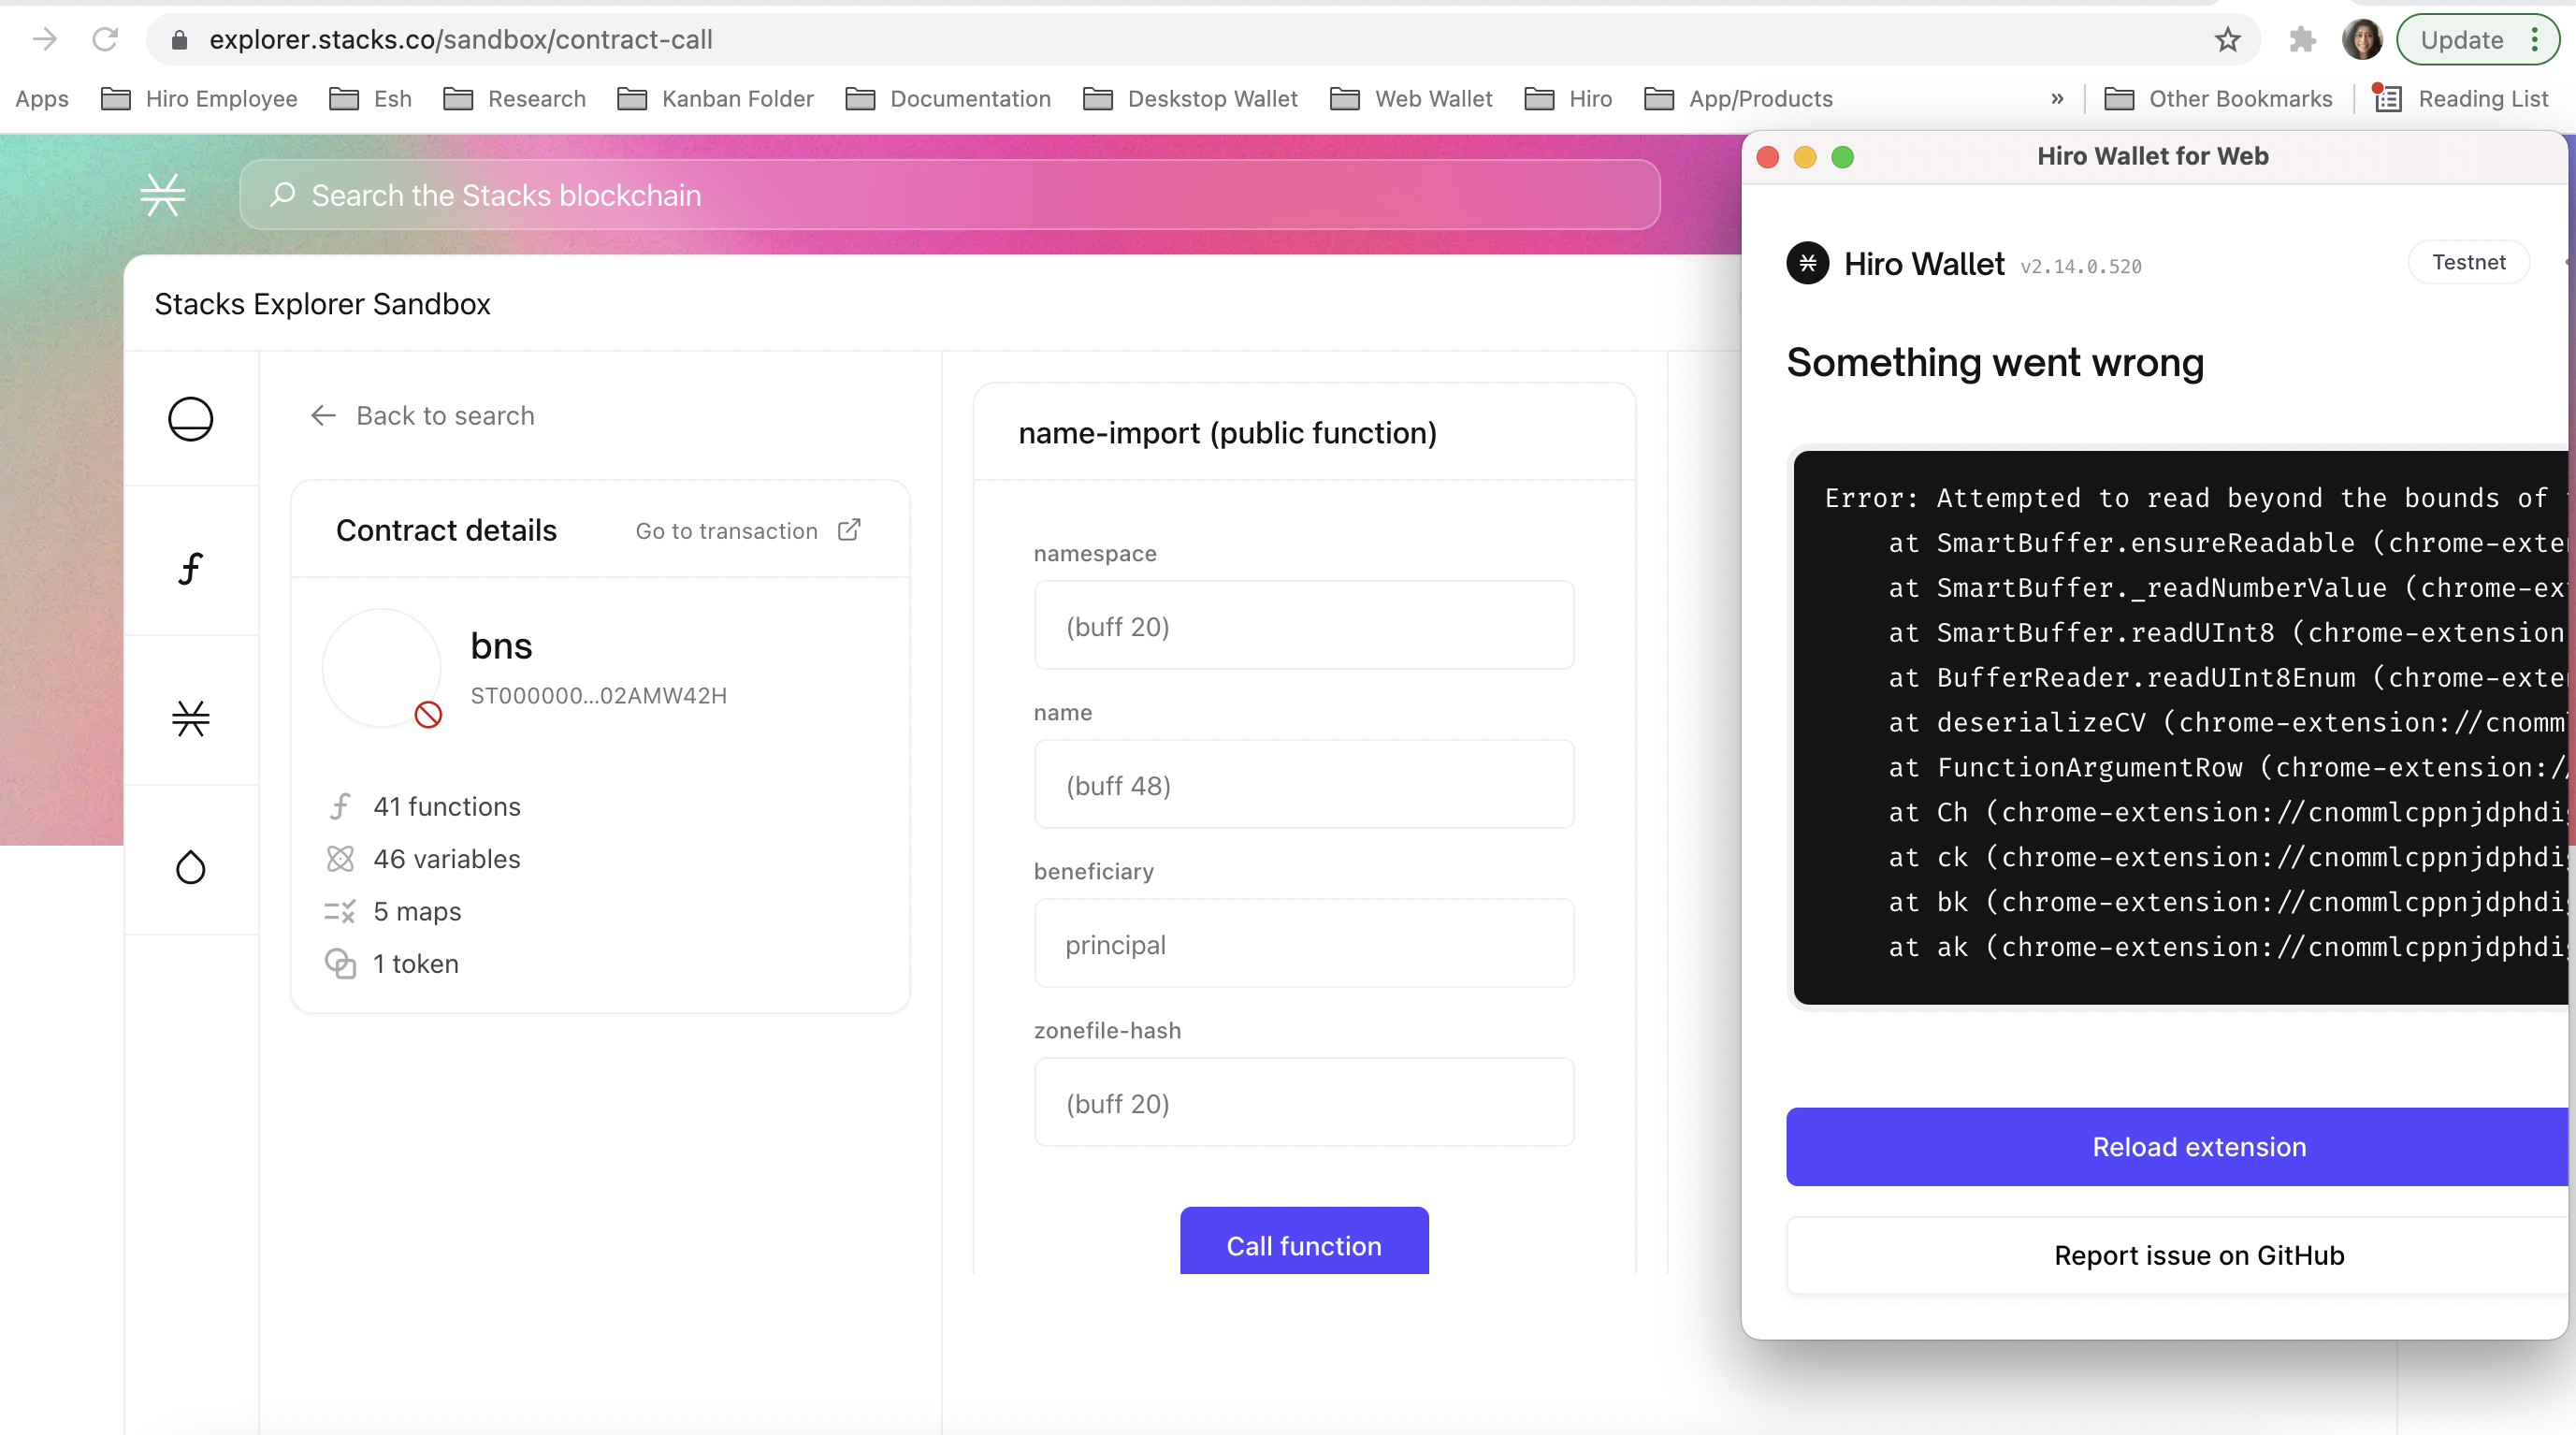Viewport: 2576px width, 1435px height.
Task: Open the Research bookmark folder
Action: (515, 99)
